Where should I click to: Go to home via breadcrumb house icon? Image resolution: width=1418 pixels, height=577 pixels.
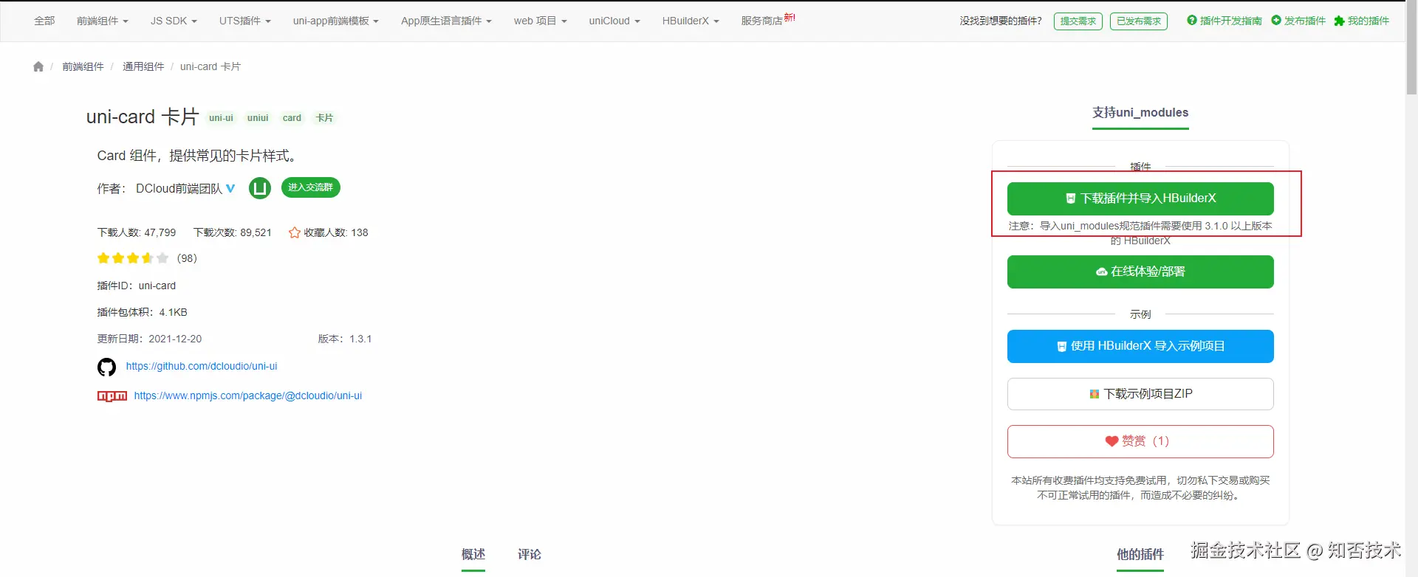tap(38, 66)
